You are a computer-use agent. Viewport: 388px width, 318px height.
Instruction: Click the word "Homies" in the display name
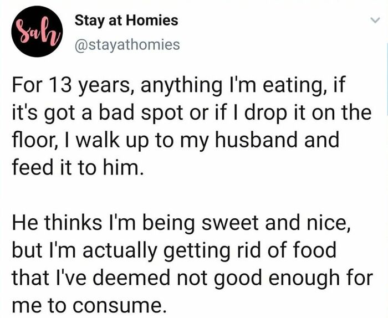pos(152,20)
